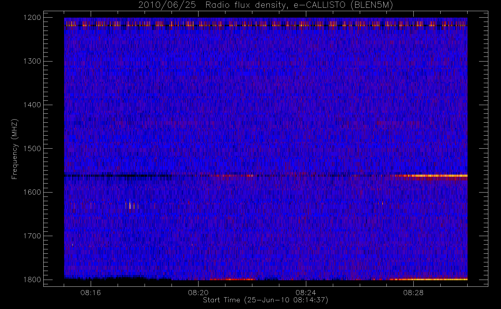Screen dimensions: 501x309
Task: Click the 08:24 time tick label
Action: tap(306, 293)
